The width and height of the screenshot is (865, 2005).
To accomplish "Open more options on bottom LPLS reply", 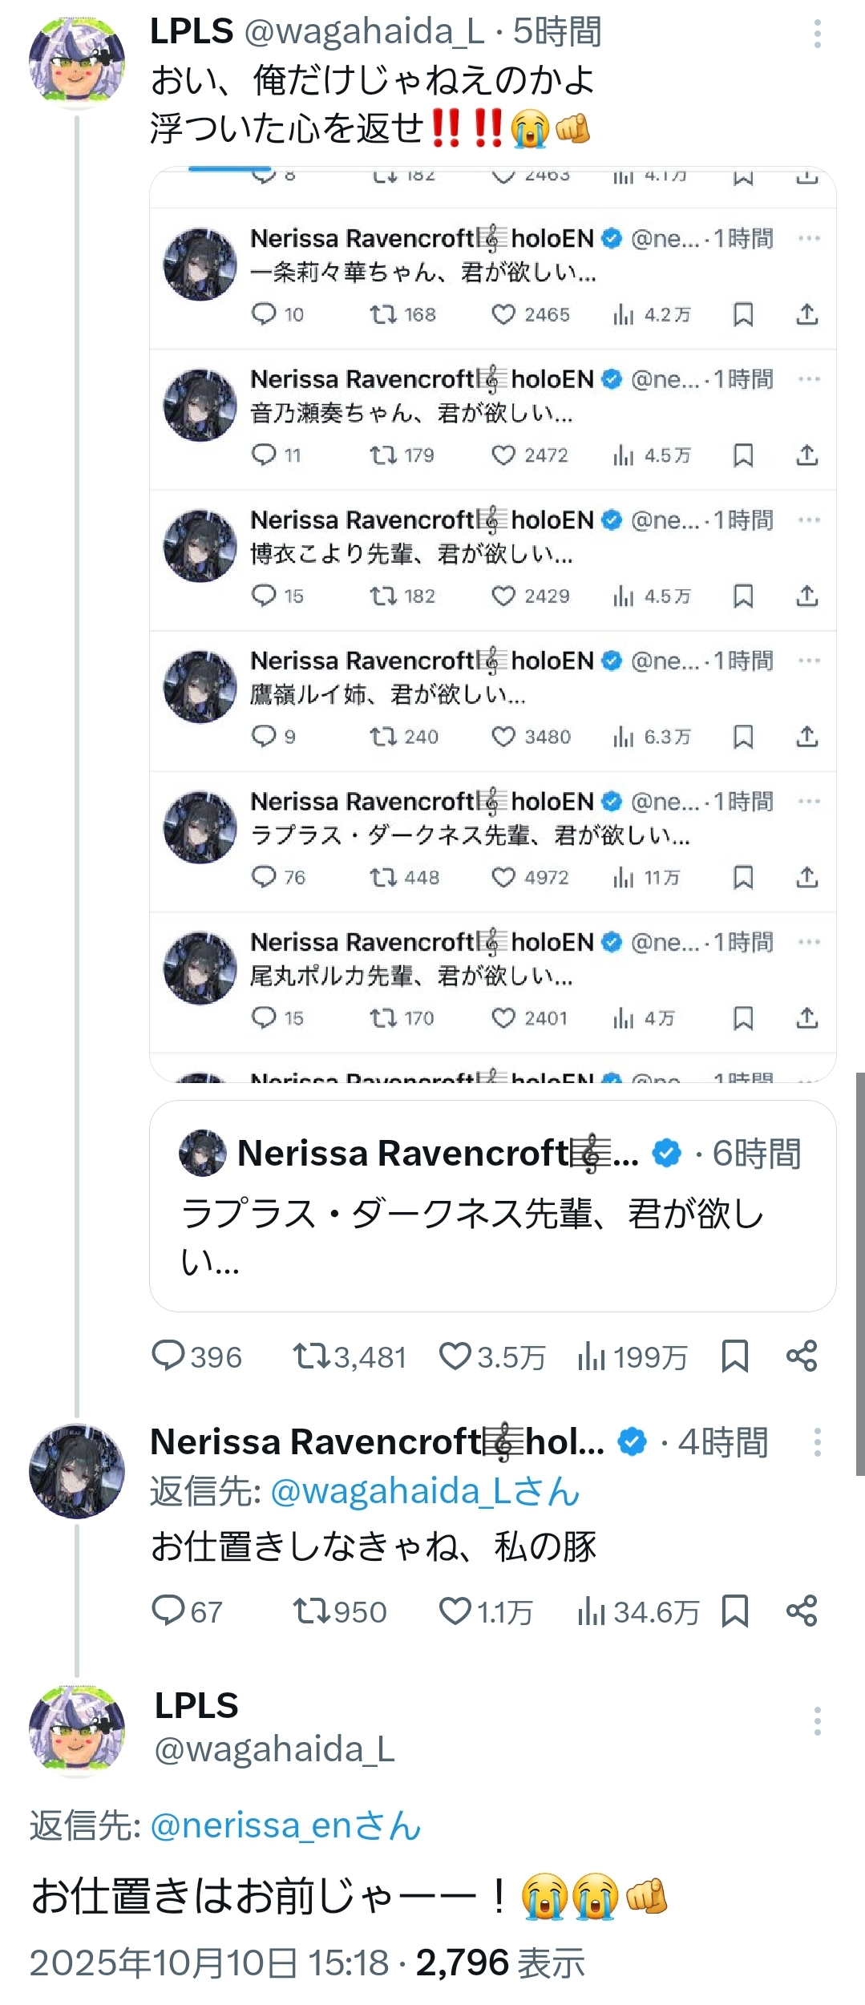I will 817,1721.
